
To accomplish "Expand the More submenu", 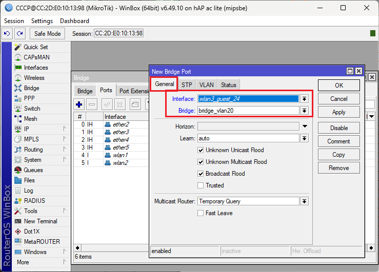I will pyautogui.click(x=65, y=262).
